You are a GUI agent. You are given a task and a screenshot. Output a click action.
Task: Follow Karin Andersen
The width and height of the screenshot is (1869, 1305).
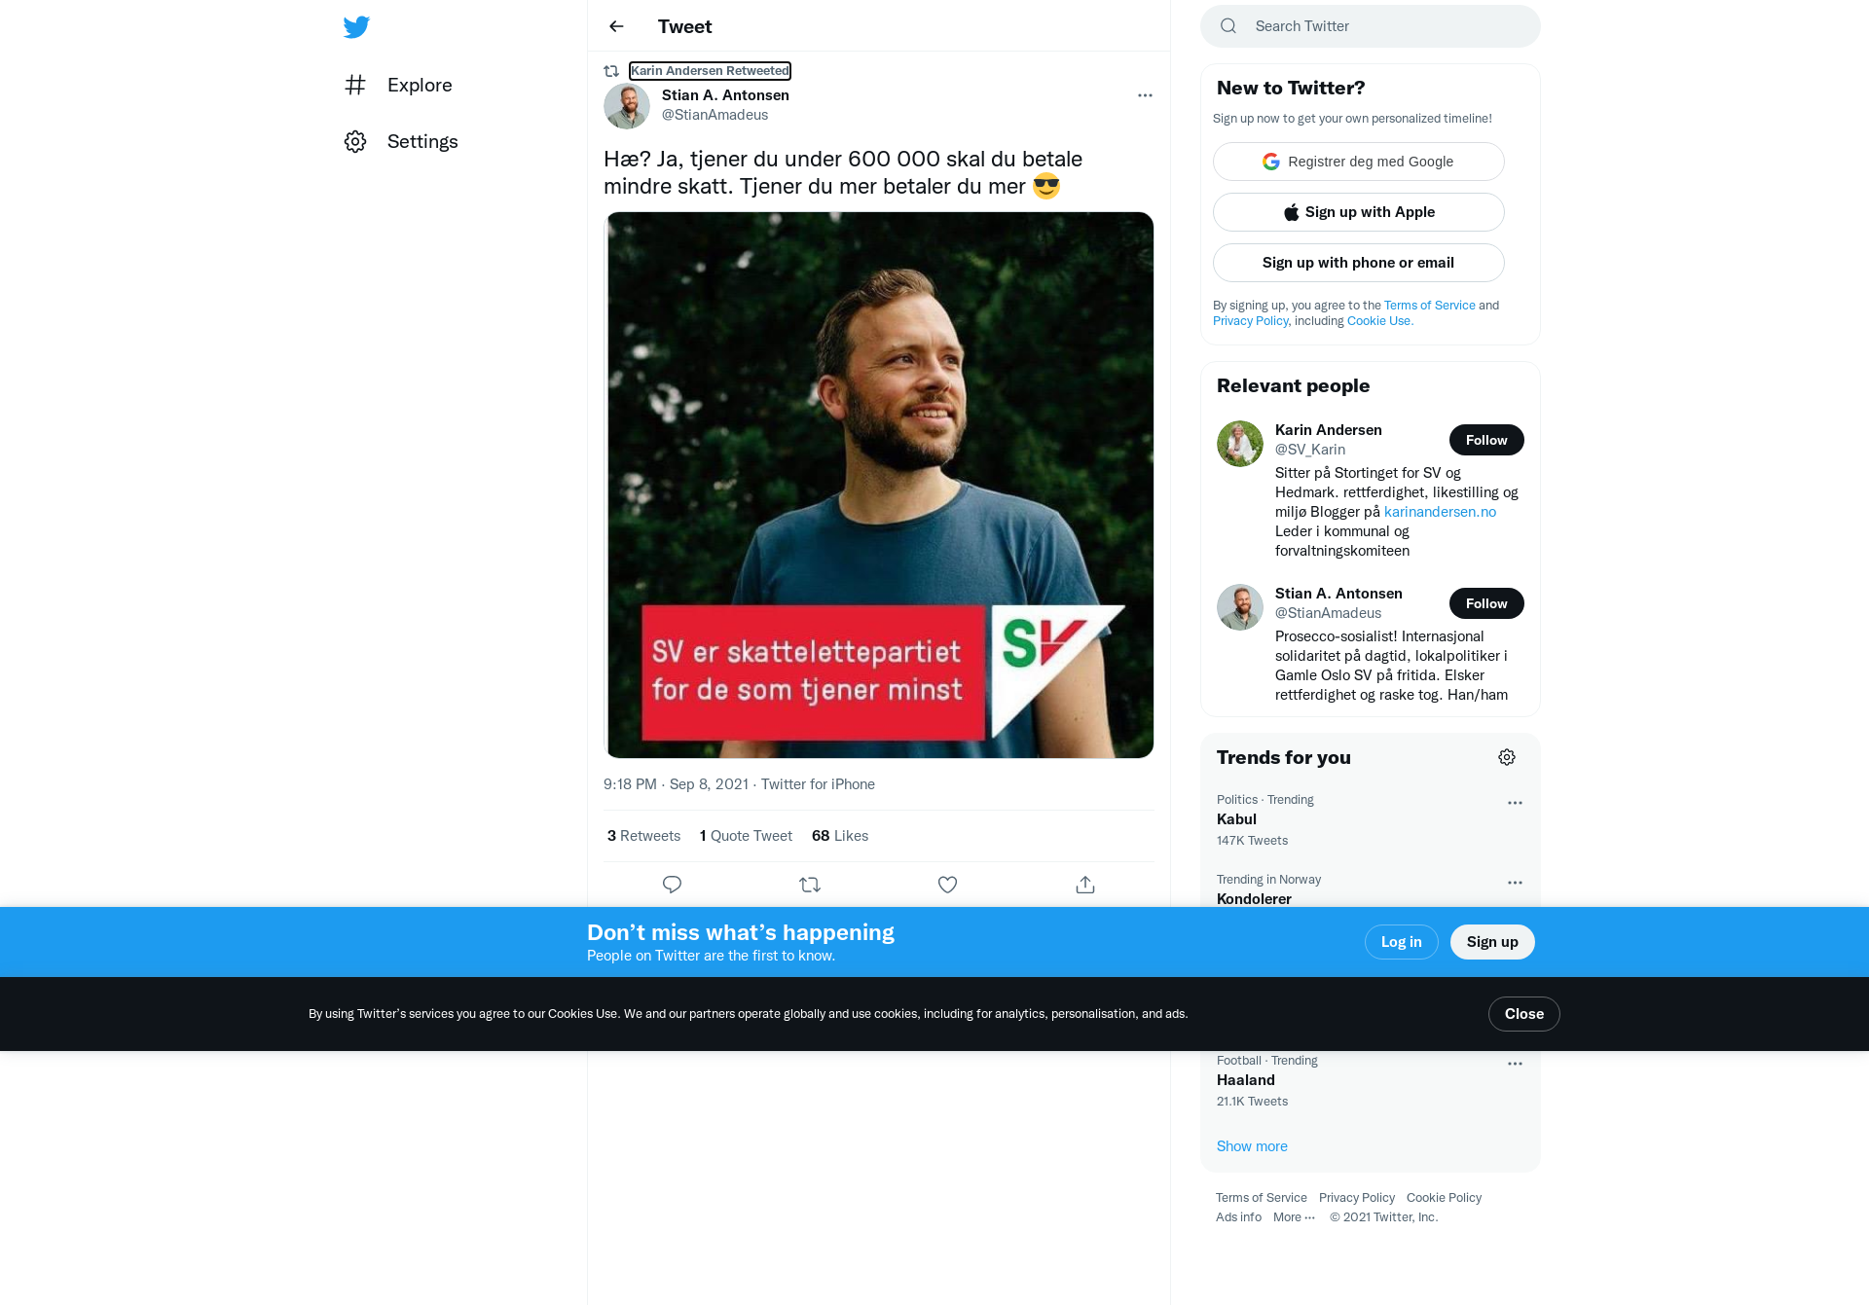point(1486,440)
